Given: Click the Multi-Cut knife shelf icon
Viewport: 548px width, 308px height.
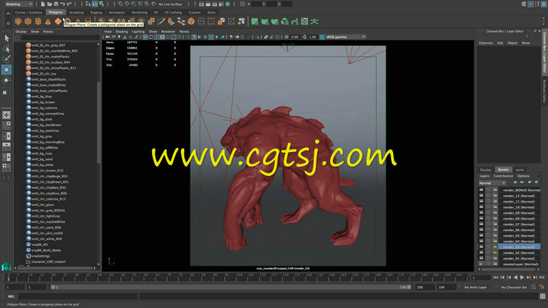Looking at the screenshot, I should tap(161, 22).
